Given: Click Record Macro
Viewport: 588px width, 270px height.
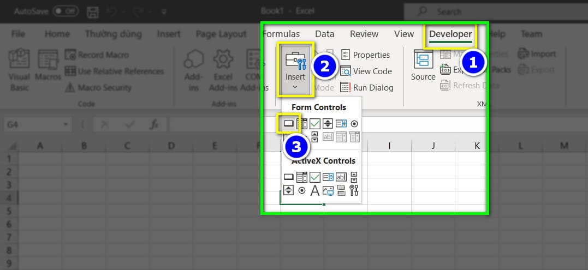Looking at the screenshot, I should [x=97, y=55].
